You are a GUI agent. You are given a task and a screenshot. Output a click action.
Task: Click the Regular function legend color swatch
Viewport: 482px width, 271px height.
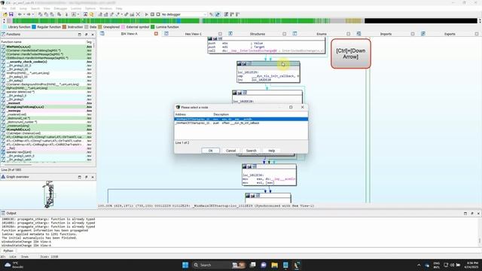click(34, 27)
